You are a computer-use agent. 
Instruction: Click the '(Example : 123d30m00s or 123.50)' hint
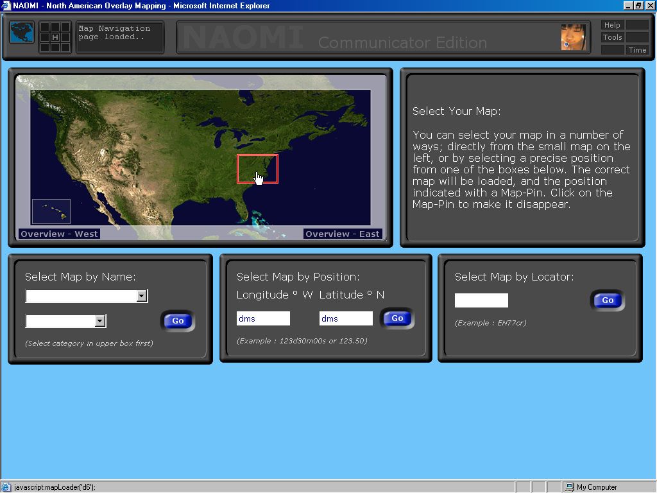pyautogui.click(x=302, y=341)
